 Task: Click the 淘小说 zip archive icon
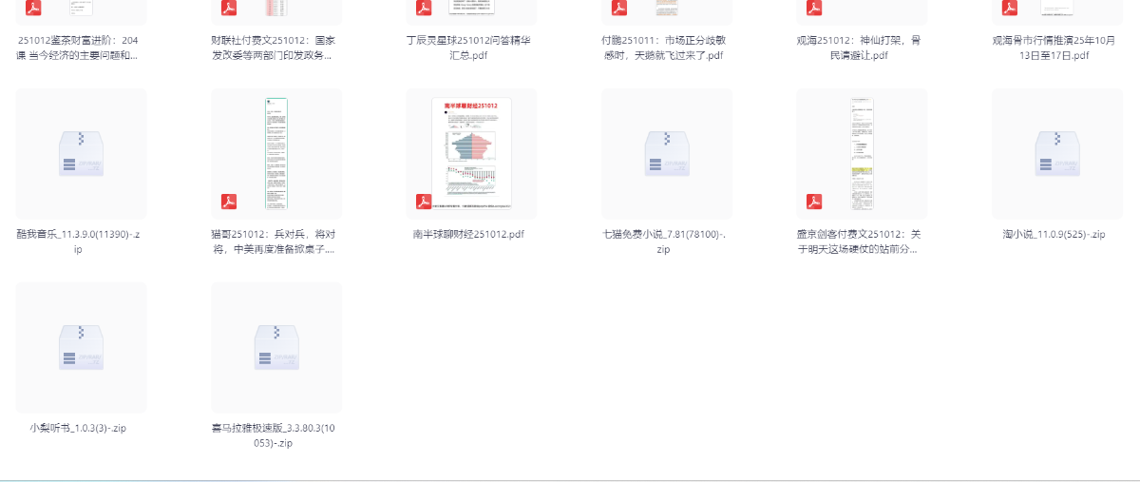tap(1056, 153)
